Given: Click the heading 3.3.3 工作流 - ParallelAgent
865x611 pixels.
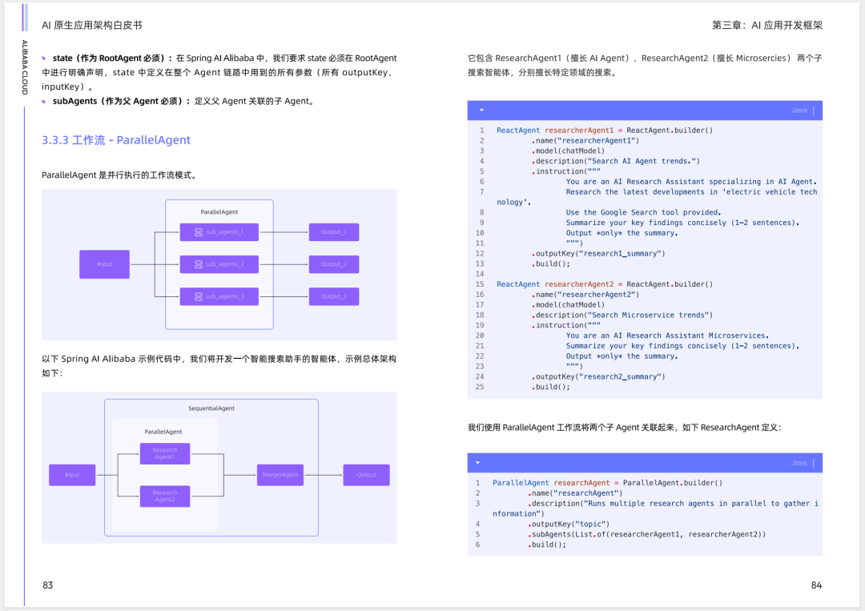Looking at the screenshot, I should [x=116, y=140].
